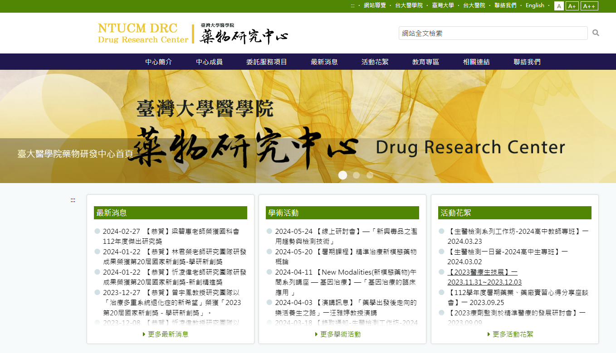Click 聯絡我們 in the green top bar

[x=505, y=5]
